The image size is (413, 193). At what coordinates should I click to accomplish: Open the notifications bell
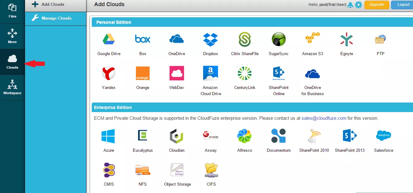pyautogui.click(x=350, y=5)
